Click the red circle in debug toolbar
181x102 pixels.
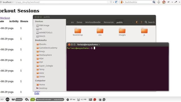click(x=95, y=99)
